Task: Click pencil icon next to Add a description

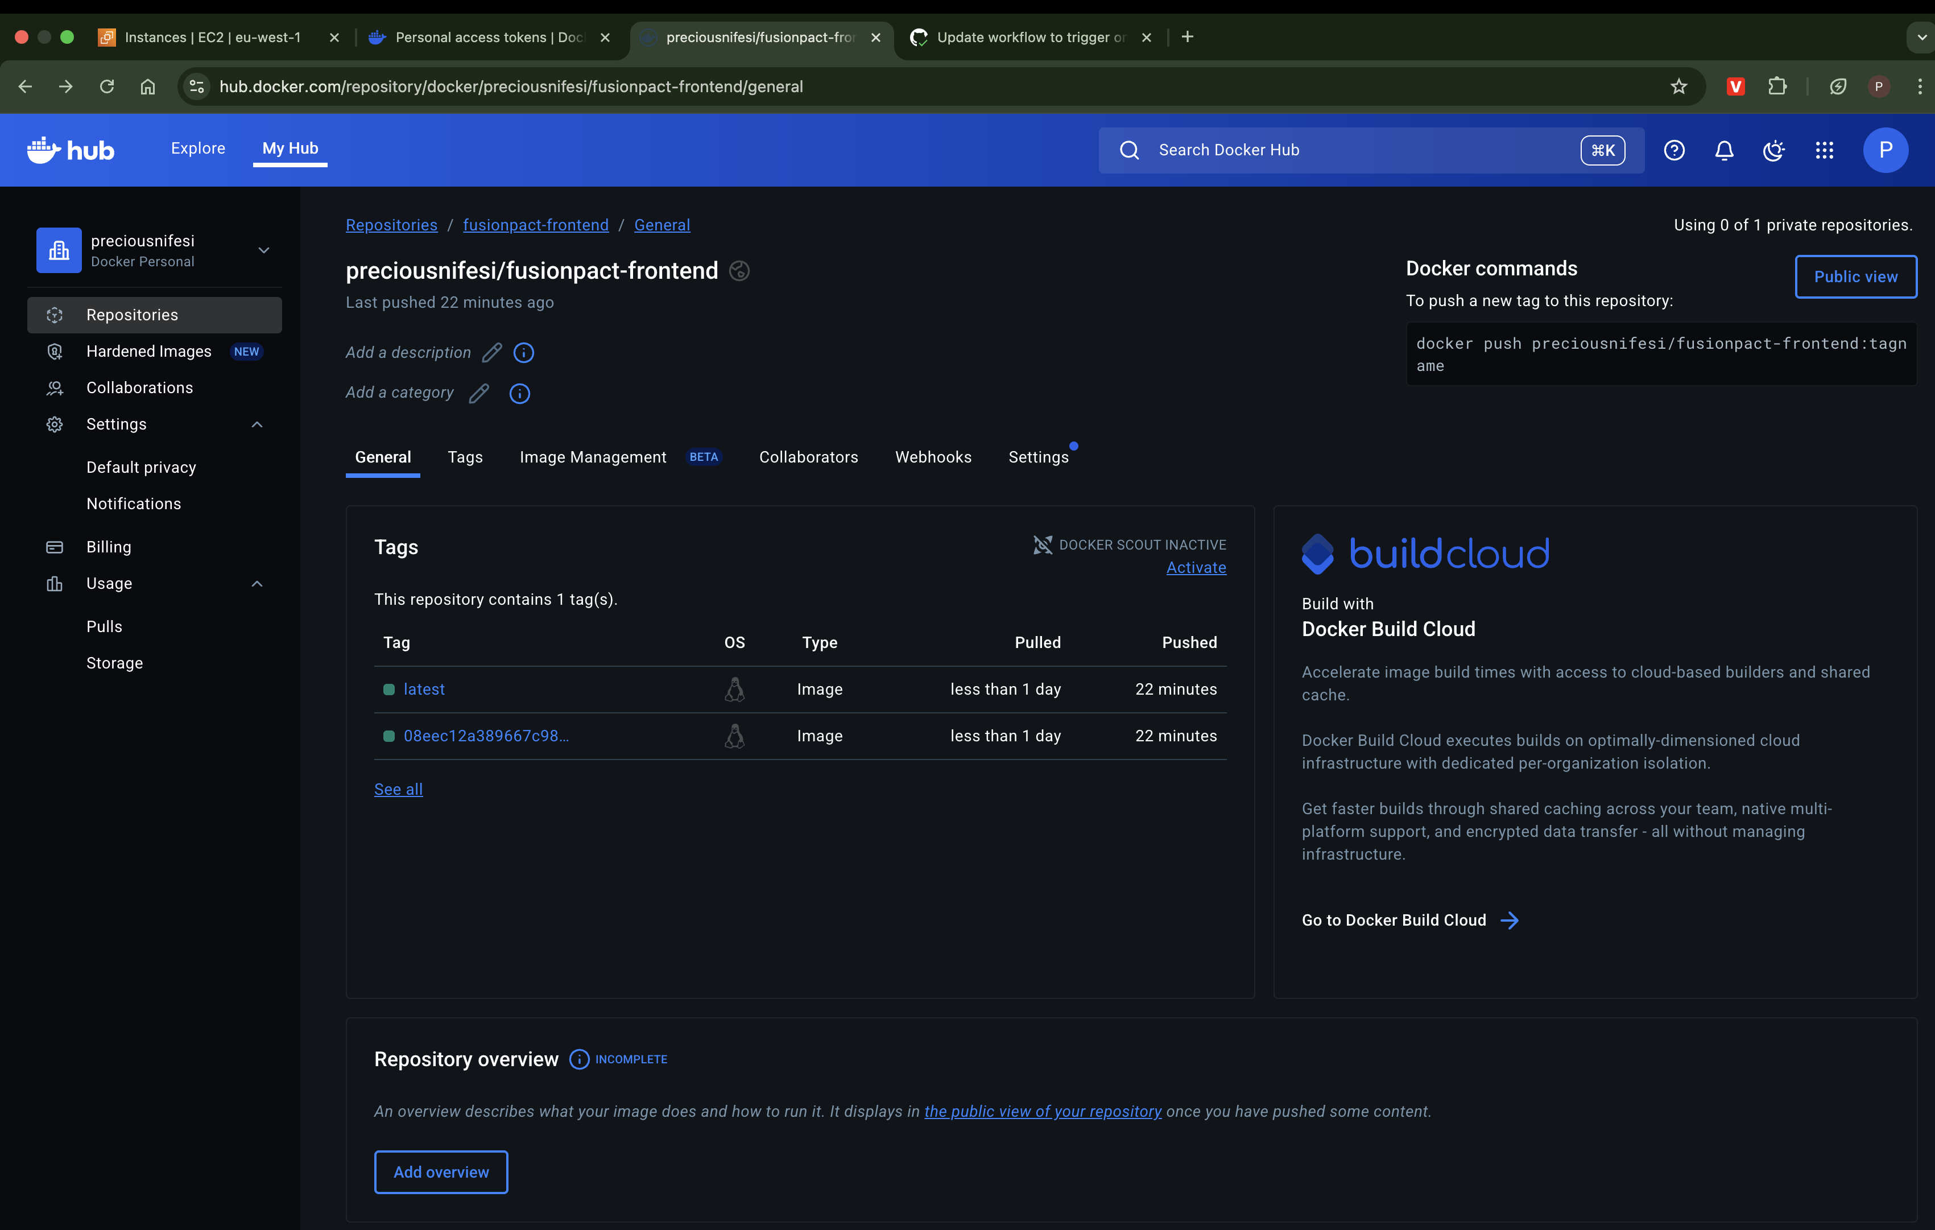Action: (x=492, y=352)
